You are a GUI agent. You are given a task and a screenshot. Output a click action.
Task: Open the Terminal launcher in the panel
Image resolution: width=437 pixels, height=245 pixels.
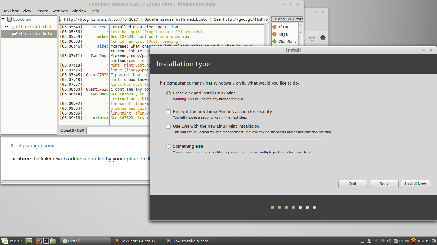point(46,241)
